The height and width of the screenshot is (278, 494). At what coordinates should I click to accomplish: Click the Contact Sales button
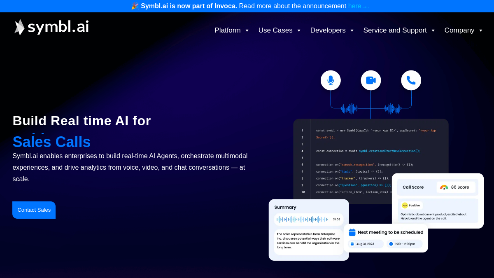(34, 210)
